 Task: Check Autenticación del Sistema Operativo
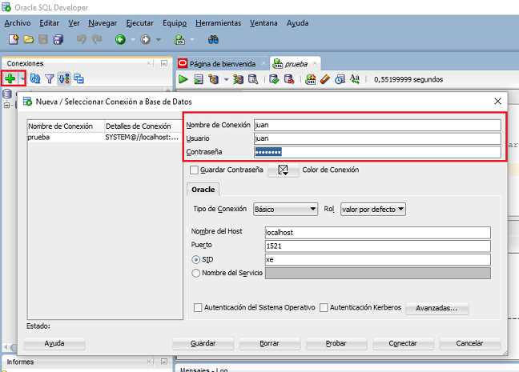198,307
